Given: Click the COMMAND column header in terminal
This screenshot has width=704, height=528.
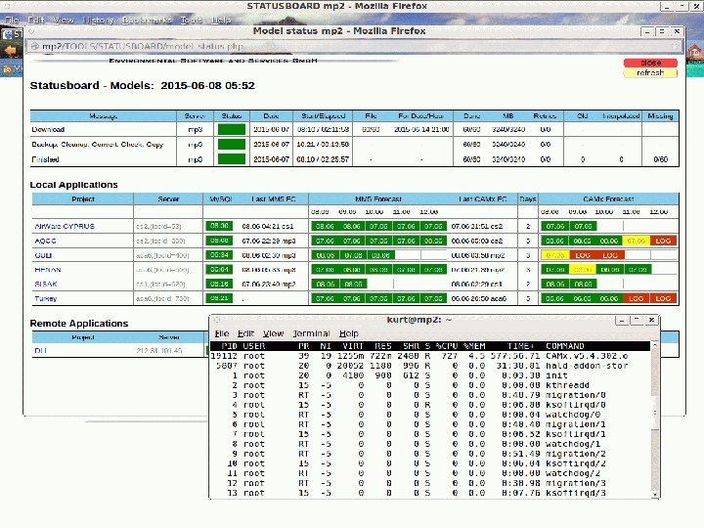Looking at the screenshot, I should point(565,346).
